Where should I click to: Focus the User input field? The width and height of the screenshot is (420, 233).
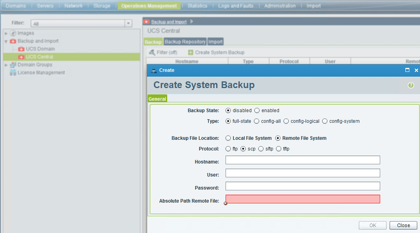pyautogui.click(x=303, y=173)
